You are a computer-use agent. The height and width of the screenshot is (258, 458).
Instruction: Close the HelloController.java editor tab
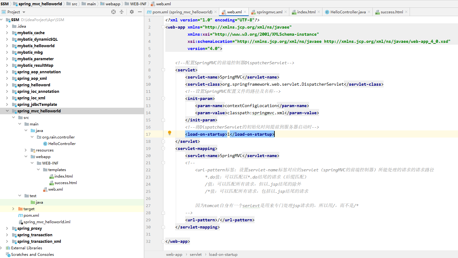click(x=369, y=12)
